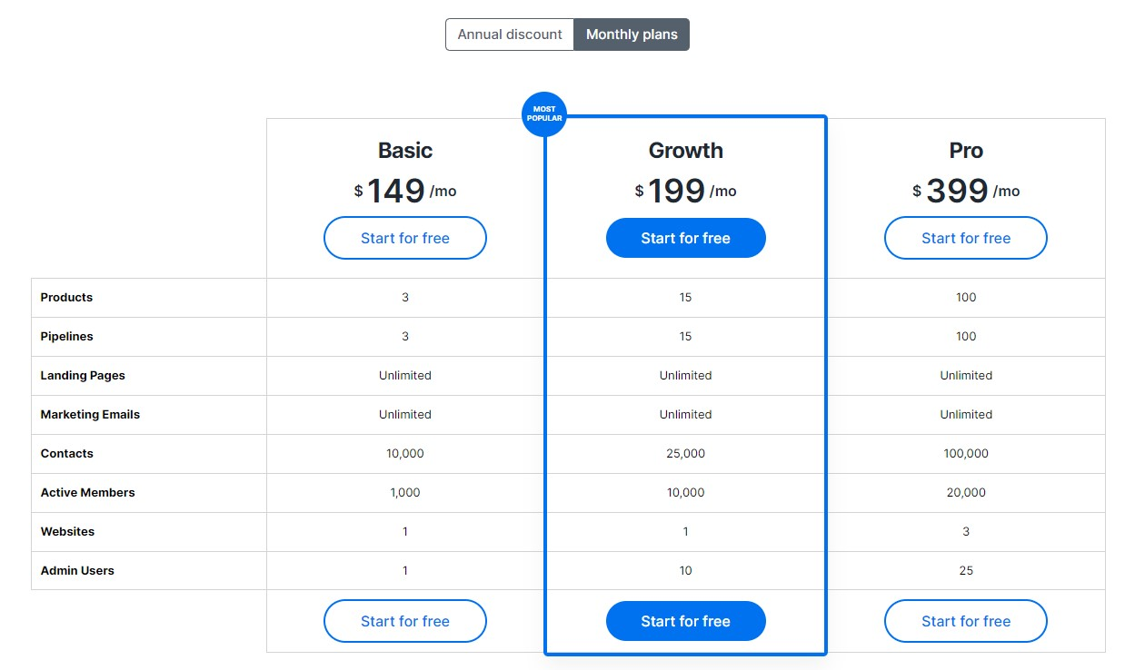Screen dimensions: 1135x670
Task: Click bottom Start for free under Pro
Action: (x=966, y=621)
